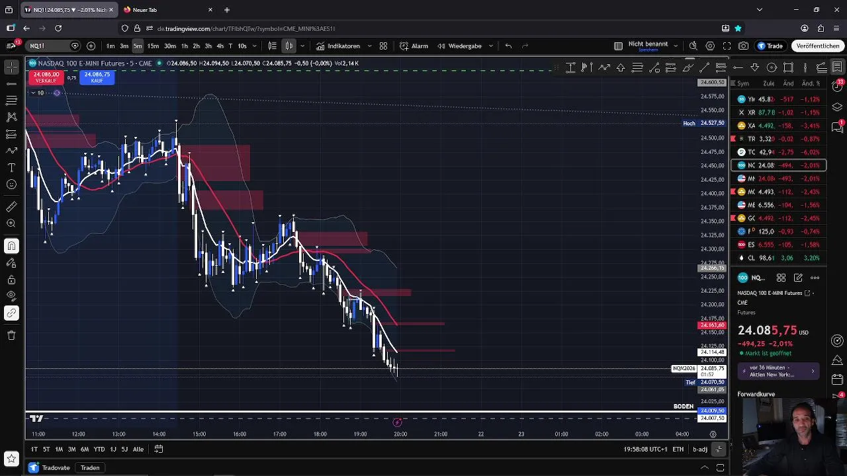Click the blue KAUF buy button
Screen dimensions: 847x476
97,77
